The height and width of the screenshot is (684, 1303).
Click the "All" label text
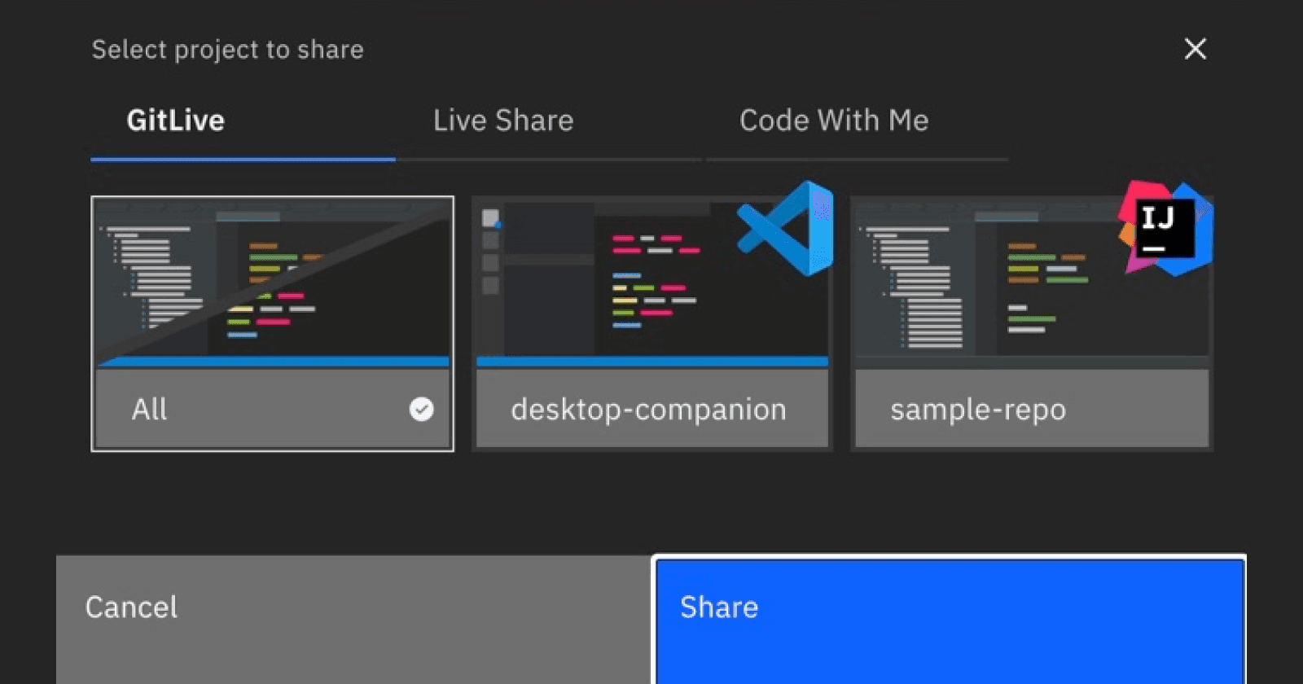(x=150, y=409)
